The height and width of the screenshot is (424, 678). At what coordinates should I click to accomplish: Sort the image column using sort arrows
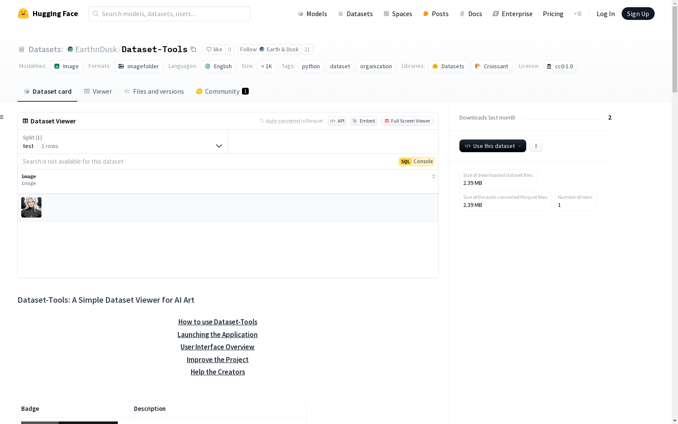pos(433,176)
